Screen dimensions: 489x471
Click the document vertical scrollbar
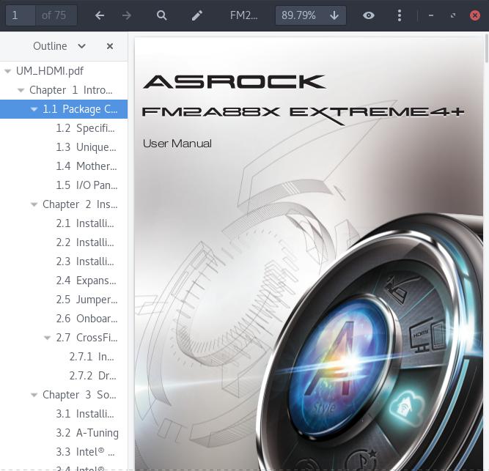pyautogui.click(x=487, y=50)
